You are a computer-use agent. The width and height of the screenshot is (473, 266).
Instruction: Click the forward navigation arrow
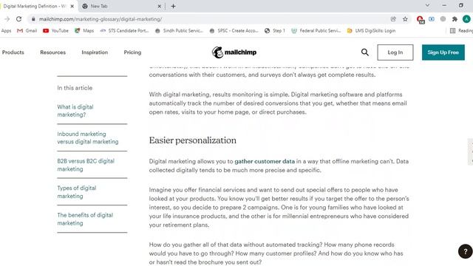coord(7,19)
